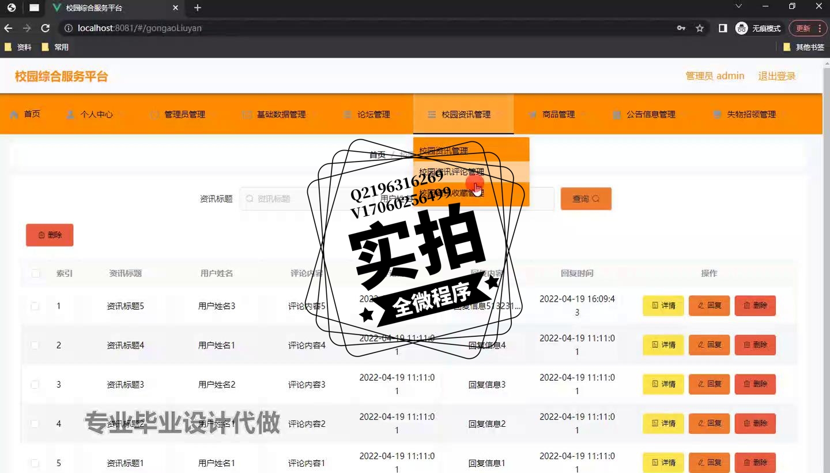Viewport: 830px width, 473px height.
Task: Click 删除 for row 资讯标题5
Action: (755, 306)
